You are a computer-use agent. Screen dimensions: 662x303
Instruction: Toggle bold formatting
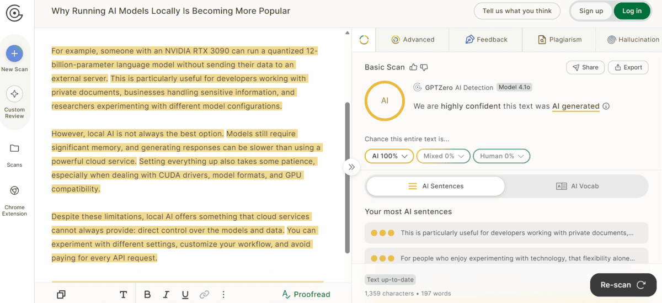(147, 294)
